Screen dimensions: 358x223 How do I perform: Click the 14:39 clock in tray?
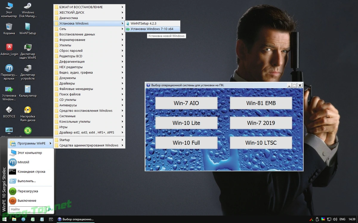(352, 219)
